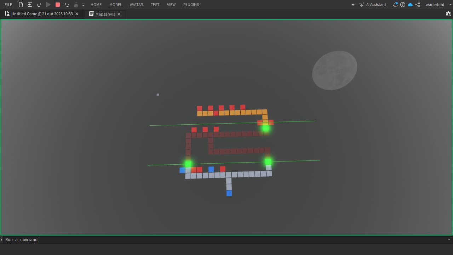Open the AI Assistant
Image resolution: width=453 pixels, height=255 pixels.
[x=373, y=5]
